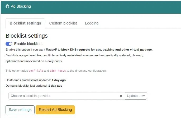This screenshot has height=118, width=181.
Task: Click the Domains blocklist last updated line
Action: (x=34, y=86)
